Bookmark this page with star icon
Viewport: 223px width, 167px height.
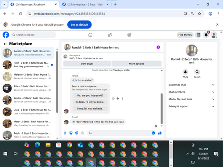coord(199,14)
